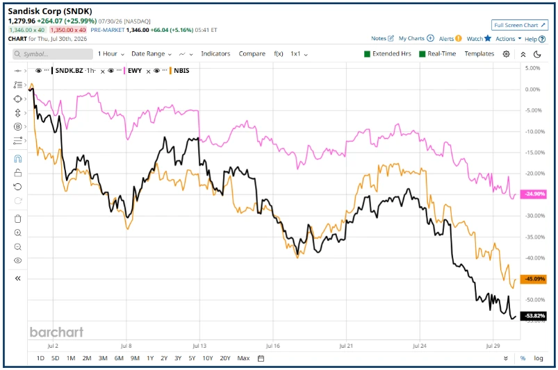Image resolution: width=558 pixels, height=370 pixels.
Task: Select the 1M time range
Action: point(71,358)
